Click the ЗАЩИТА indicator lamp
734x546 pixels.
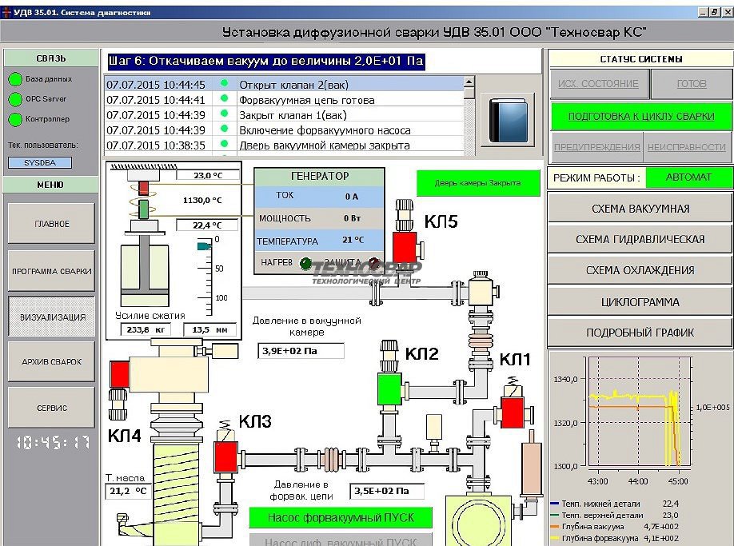tap(373, 264)
